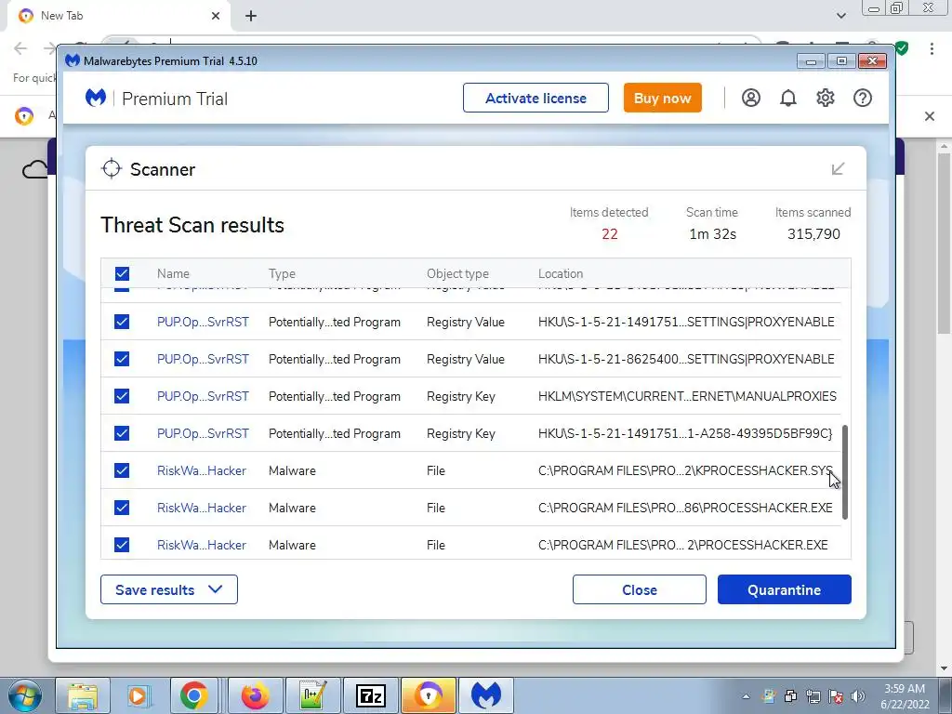
Task: Click the Scanner crosshair icon
Action: click(112, 169)
